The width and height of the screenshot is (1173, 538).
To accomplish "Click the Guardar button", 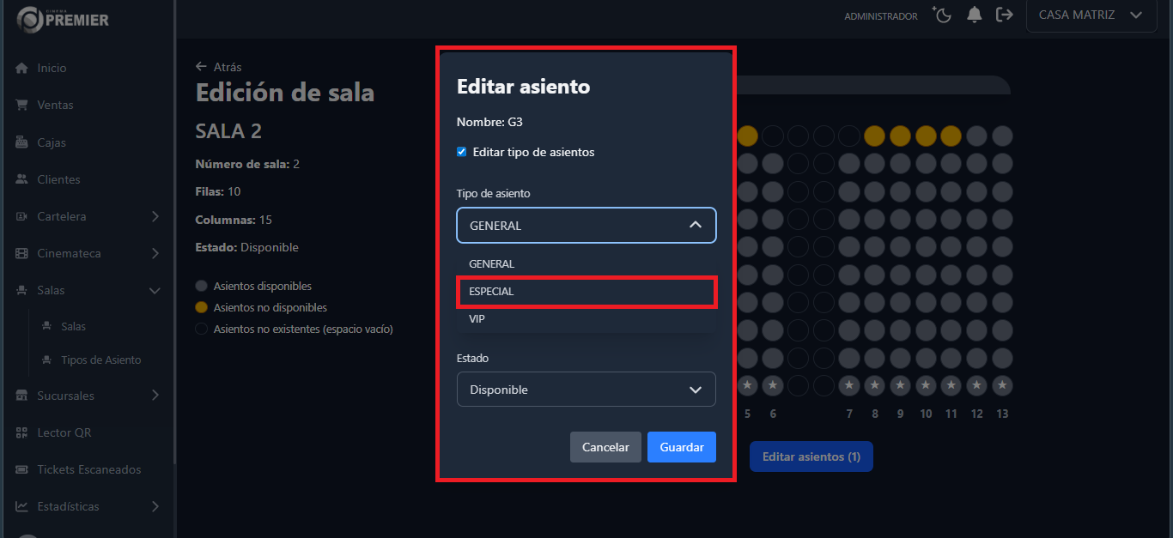I will click(681, 447).
